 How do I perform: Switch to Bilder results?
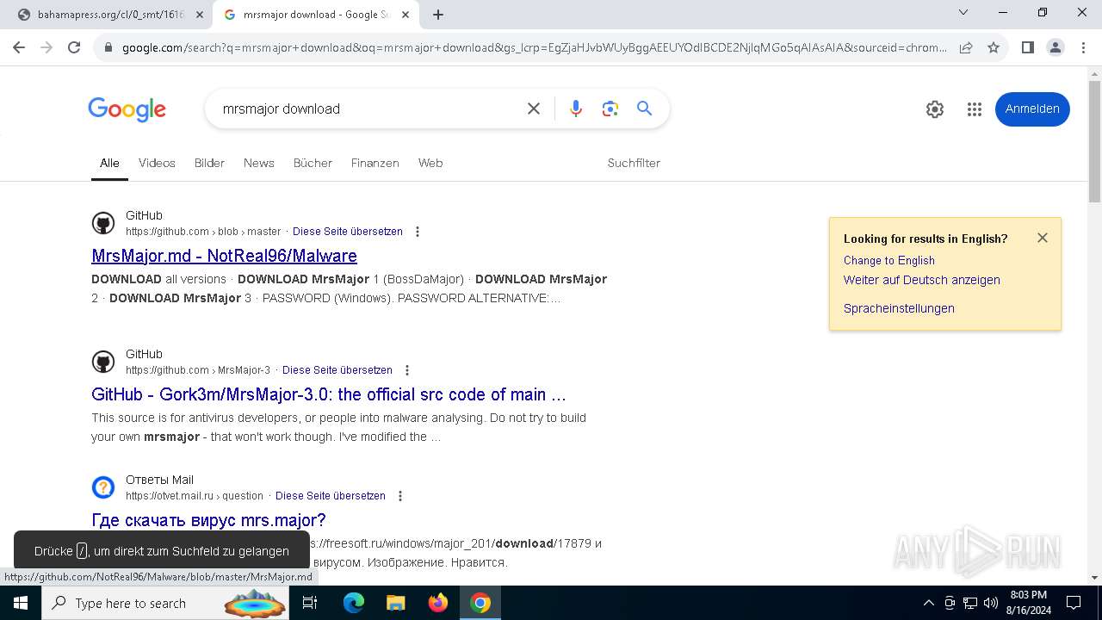tap(209, 163)
